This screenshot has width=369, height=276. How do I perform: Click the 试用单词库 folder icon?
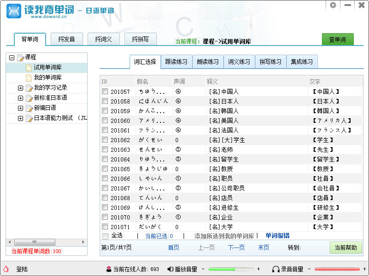(x=29, y=68)
